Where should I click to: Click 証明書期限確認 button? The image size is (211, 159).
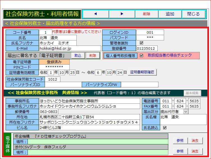142,72
